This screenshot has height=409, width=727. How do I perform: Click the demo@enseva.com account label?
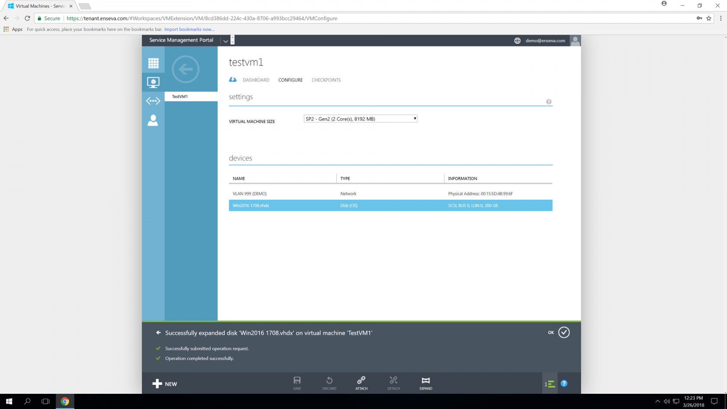point(545,41)
